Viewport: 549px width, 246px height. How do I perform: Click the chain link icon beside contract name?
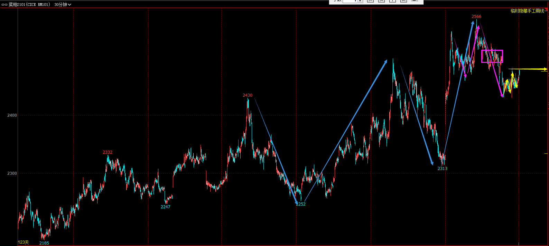point(4,4)
